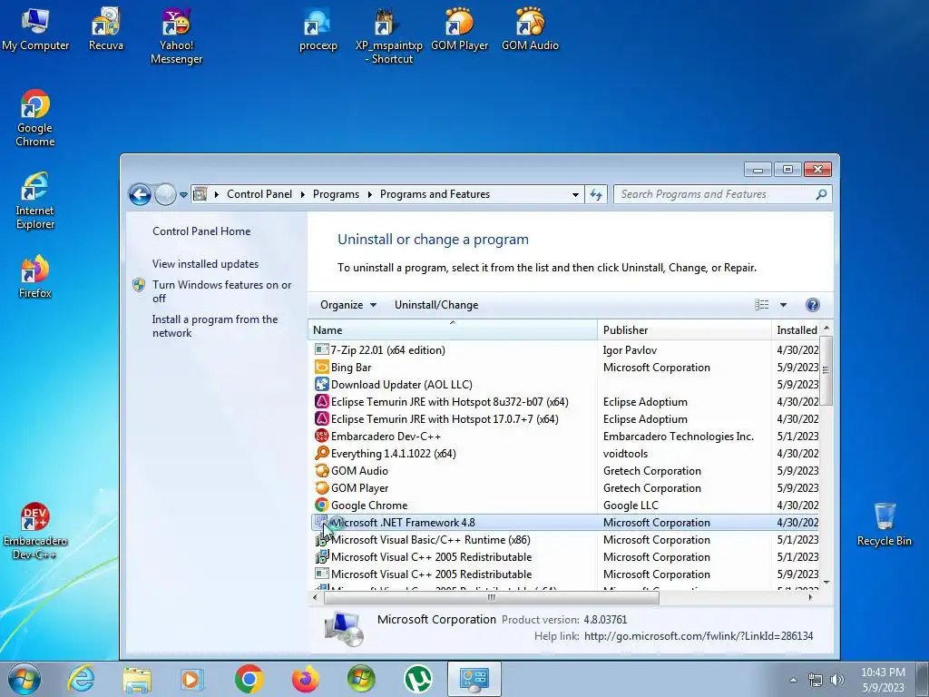Click the volume speaker tray icon
929x697 pixels.
pos(837,680)
